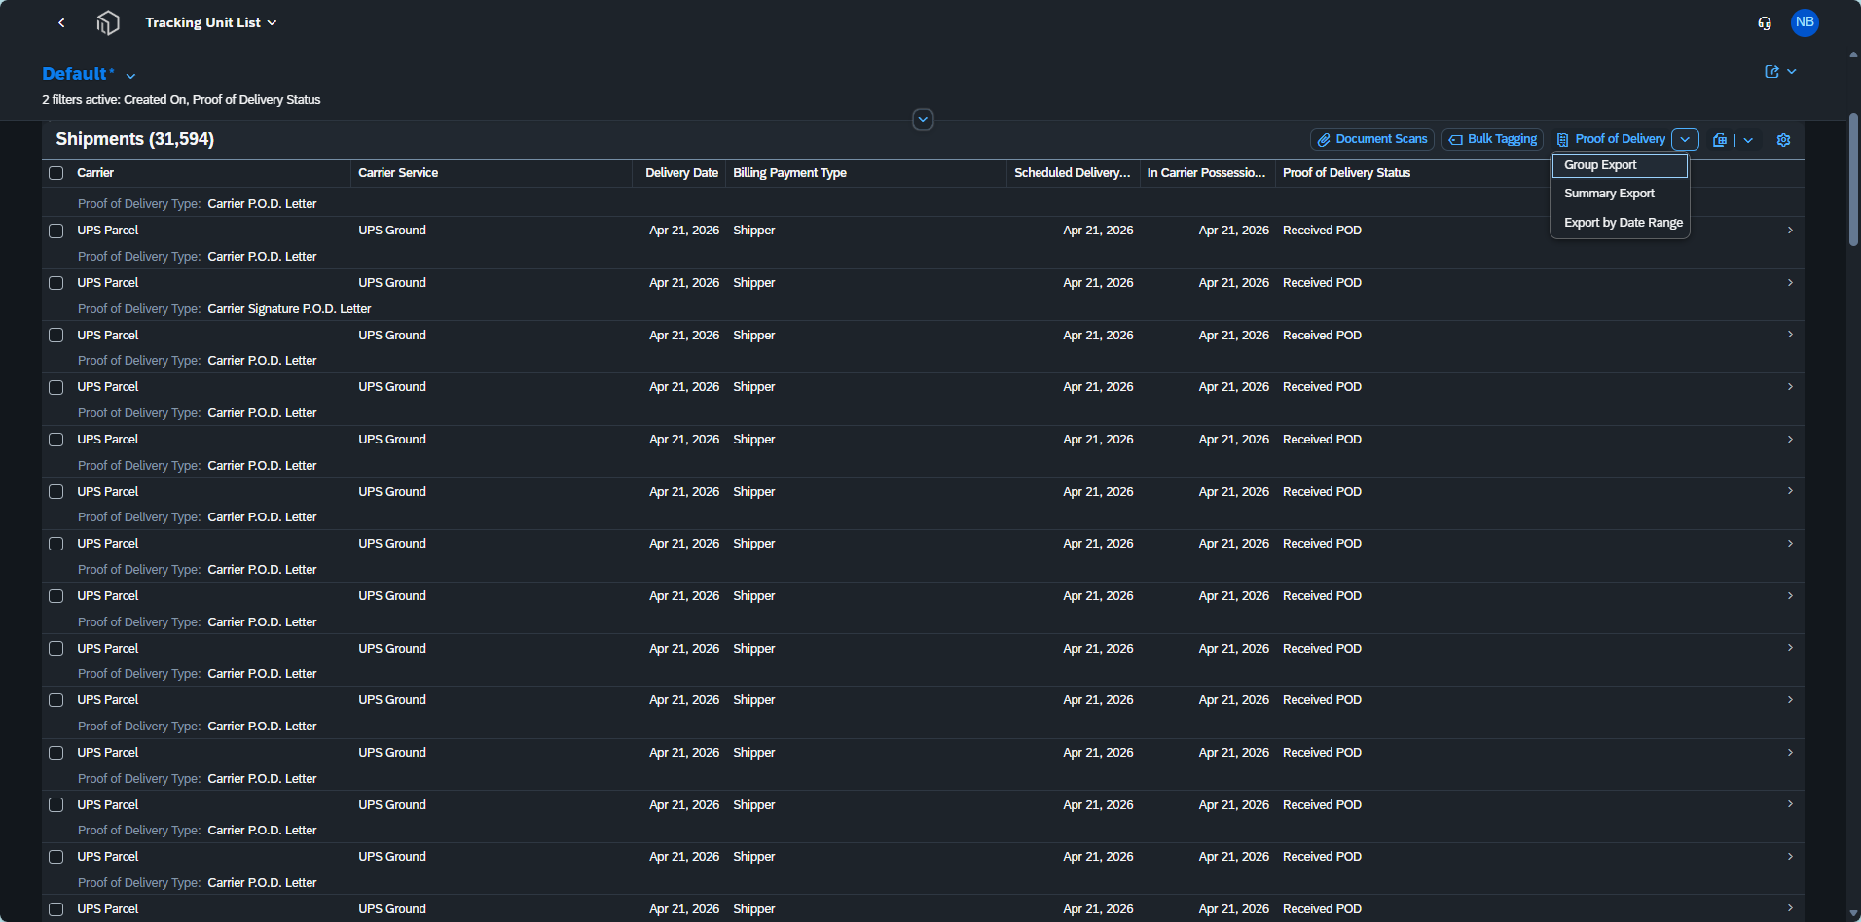Go back using the back arrow
1861x922 pixels.
(x=61, y=22)
